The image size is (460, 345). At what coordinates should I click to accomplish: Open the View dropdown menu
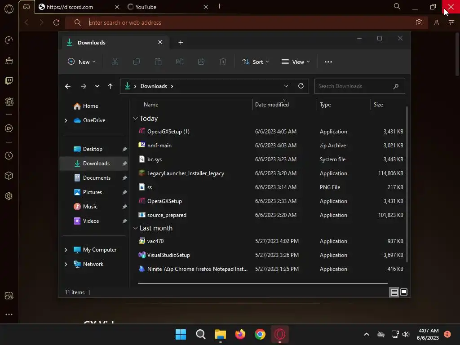pyautogui.click(x=296, y=62)
